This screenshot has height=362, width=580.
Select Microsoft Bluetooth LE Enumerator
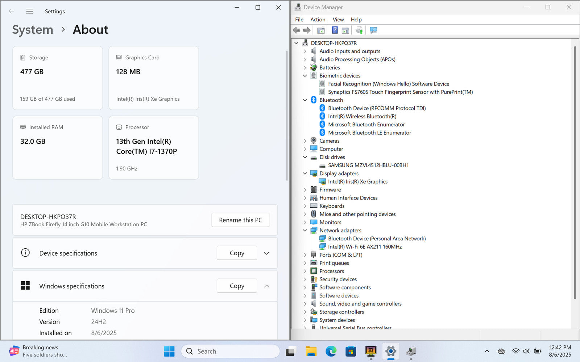tap(369, 133)
